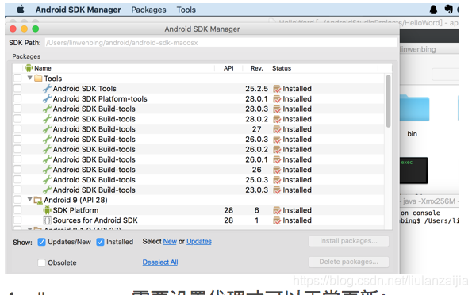Check the Tools group checkbox
Image resolution: width=476 pixels, height=295 pixels.
(x=17, y=79)
